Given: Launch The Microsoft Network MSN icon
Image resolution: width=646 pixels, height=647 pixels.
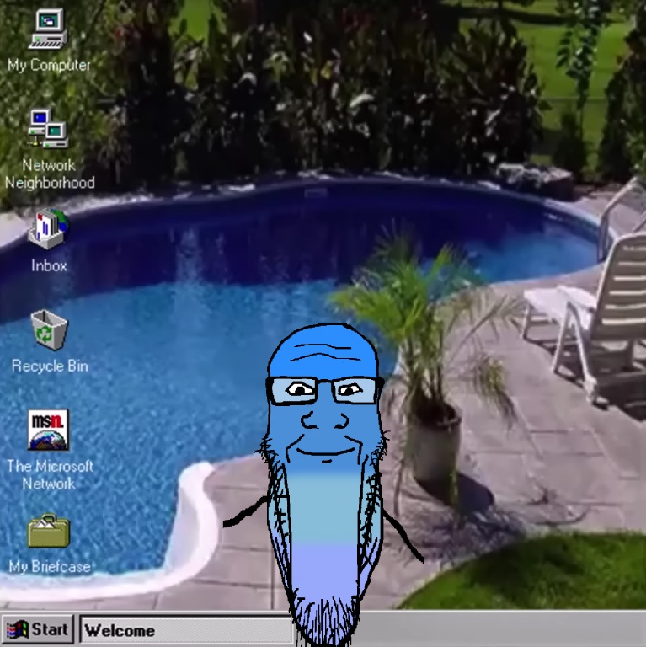Looking at the screenshot, I should [x=49, y=430].
